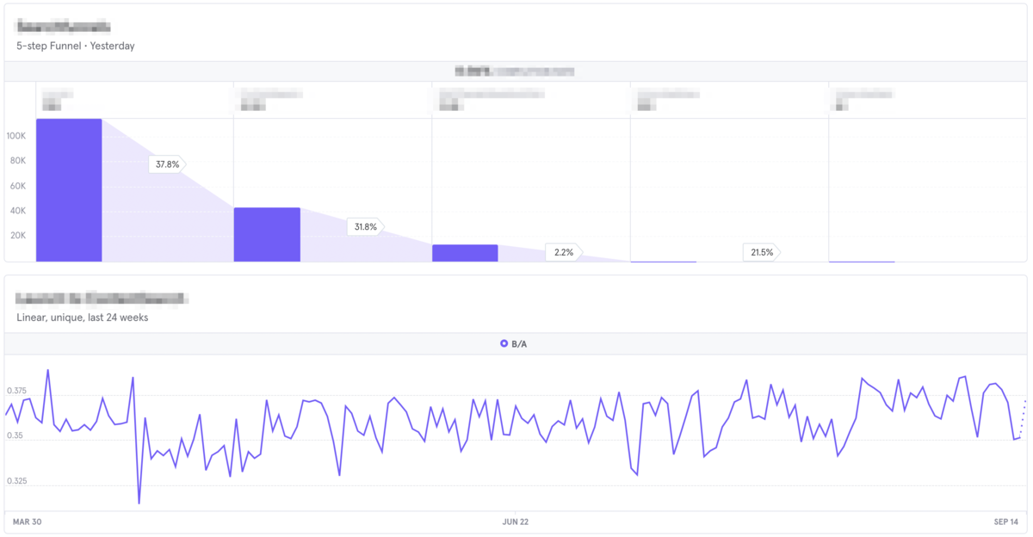Open the blurred funnel report title
This screenshot has height=537, width=1033.
coord(63,28)
